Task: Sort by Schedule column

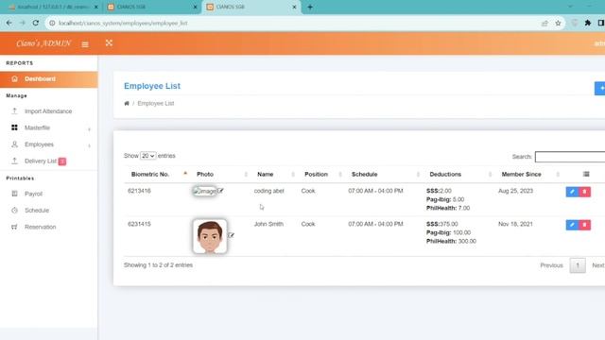Action: pyautogui.click(x=384, y=174)
